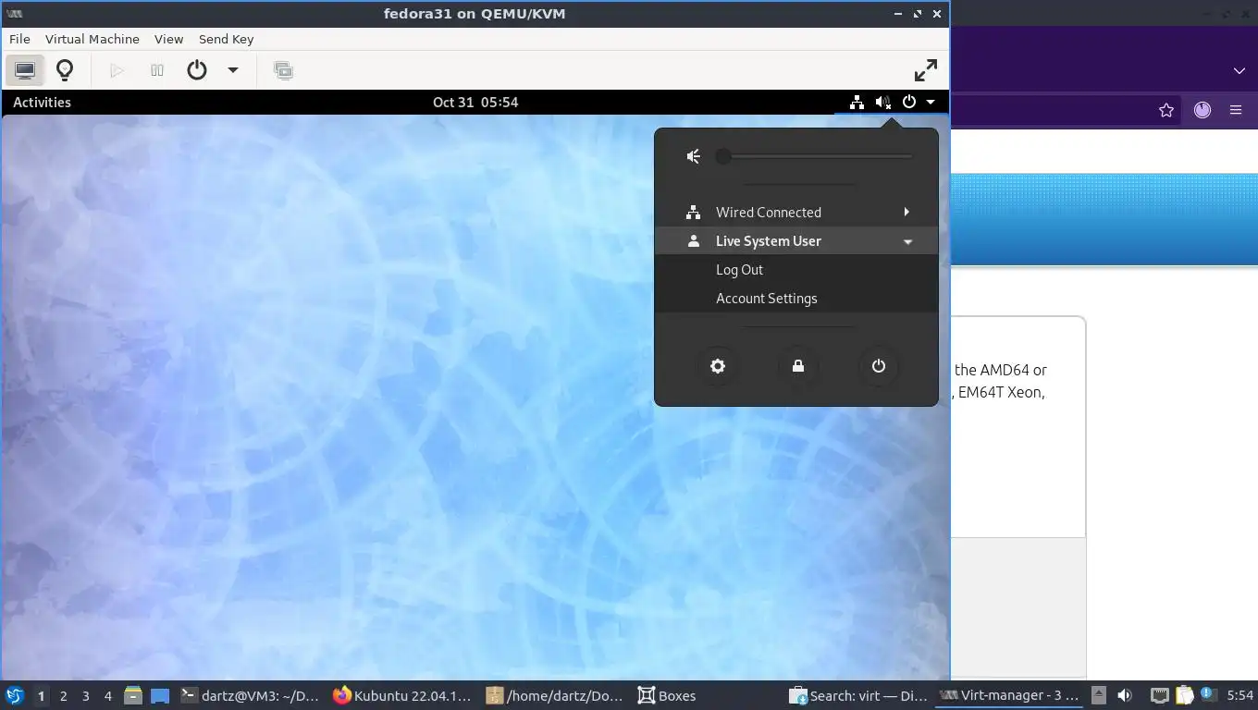Click the show desktop icon in taskbar
The width and height of the screenshot is (1258, 710).
160,695
